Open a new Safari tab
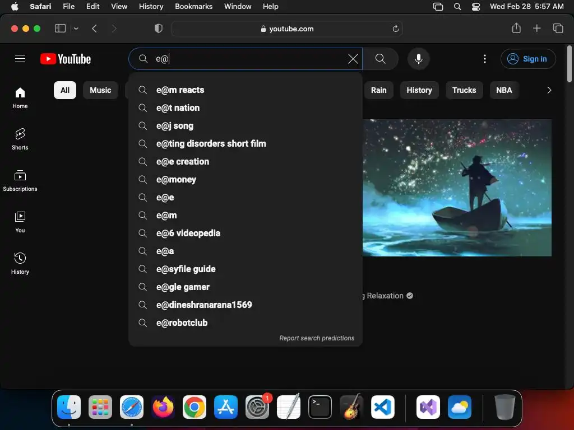Screen dimensions: 574x430 pyautogui.click(x=536, y=28)
